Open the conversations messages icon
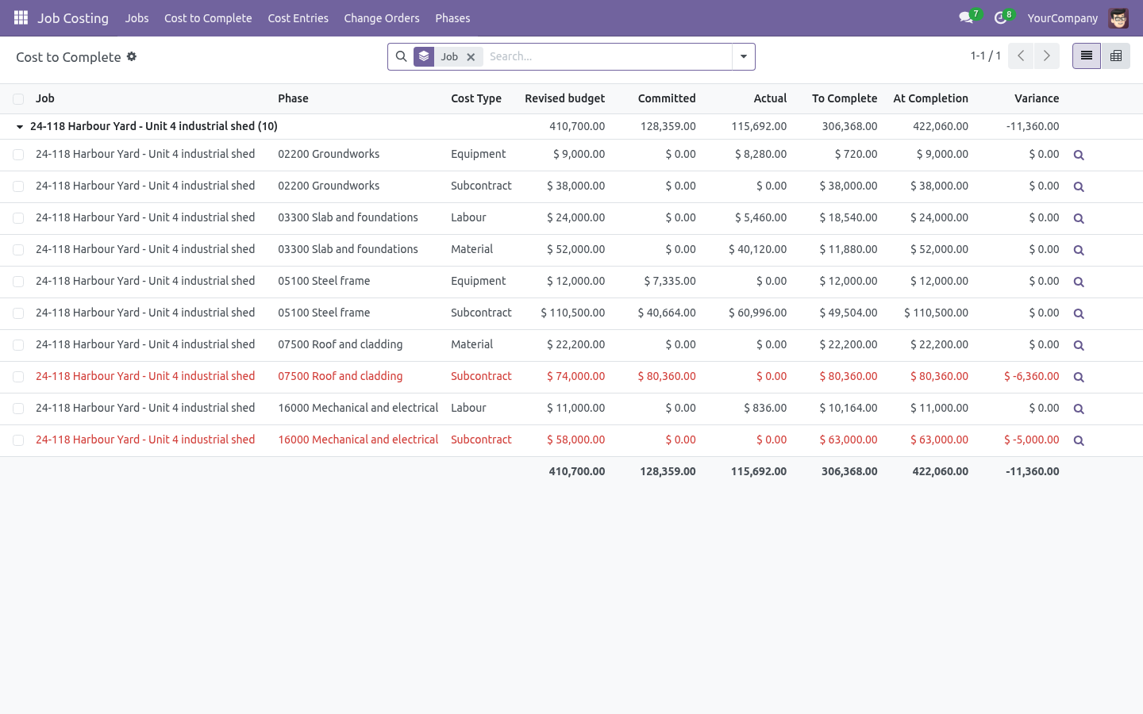The height and width of the screenshot is (714, 1143). (x=967, y=17)
